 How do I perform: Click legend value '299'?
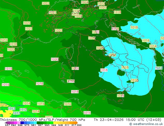tap(54, 125)
